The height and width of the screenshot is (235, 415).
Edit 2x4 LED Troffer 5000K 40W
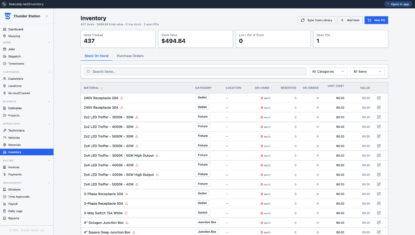(379, 184)
